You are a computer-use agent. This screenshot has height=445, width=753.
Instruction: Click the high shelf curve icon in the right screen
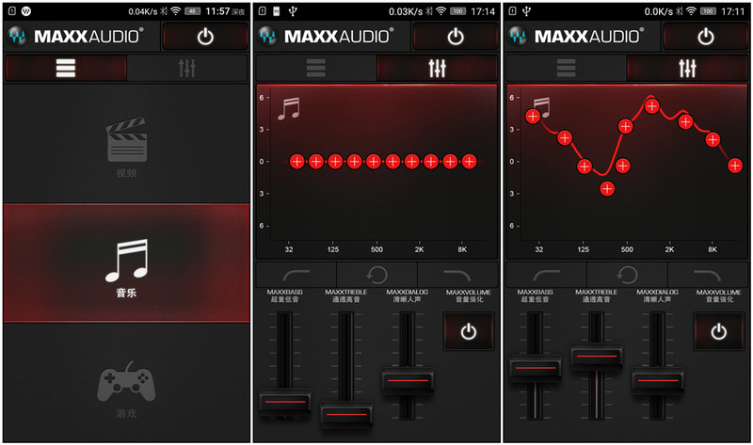pos(708,275)
